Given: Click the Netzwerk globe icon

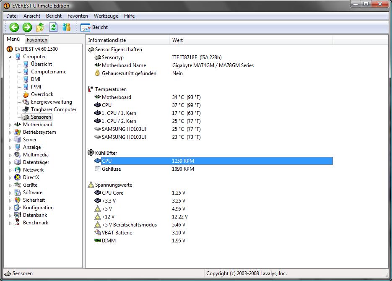Looking at the screenshot, I should point(18,170).
